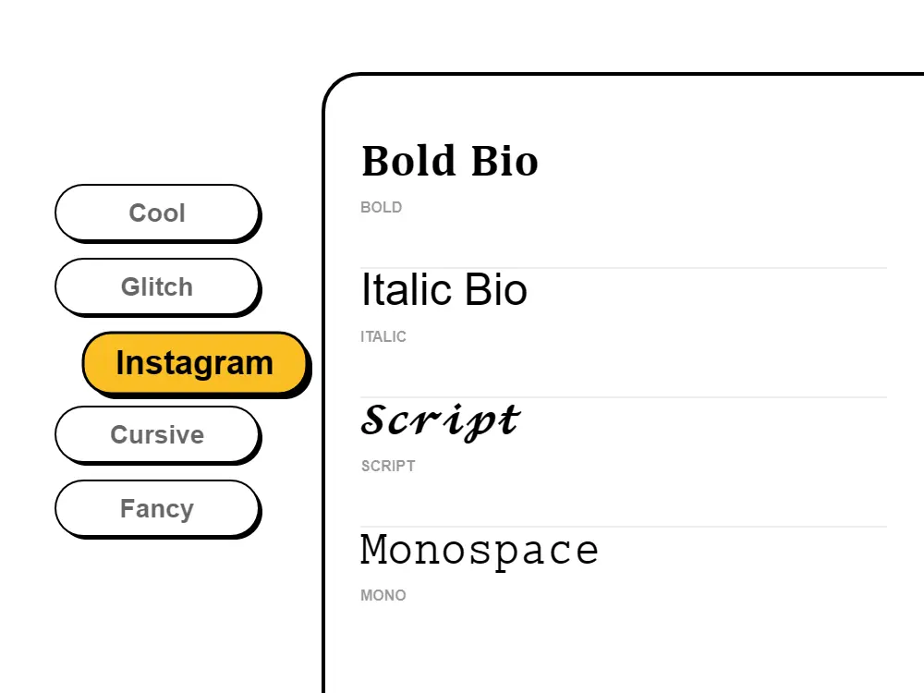
Task: Click the Script preview text
Action: [x=441, y=419]
